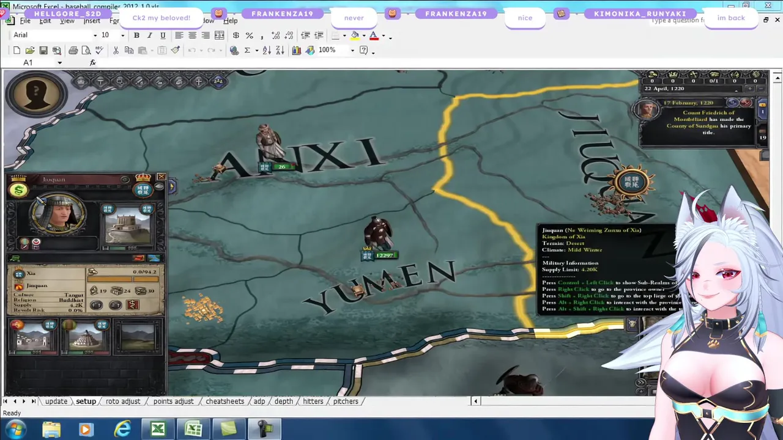Merge and center cells

coord(219,35)
